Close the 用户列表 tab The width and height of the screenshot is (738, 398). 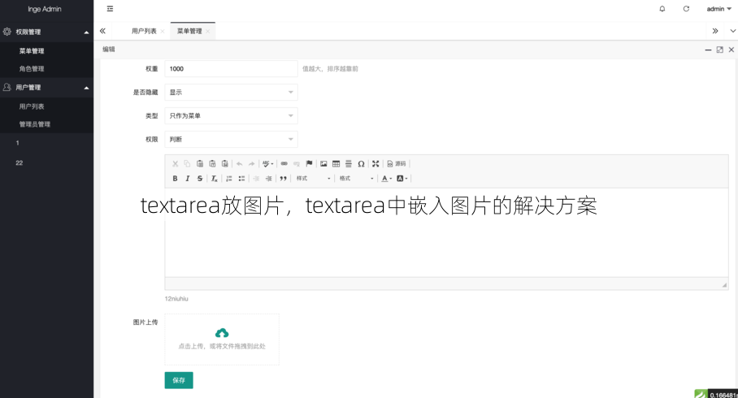point(163,31)
